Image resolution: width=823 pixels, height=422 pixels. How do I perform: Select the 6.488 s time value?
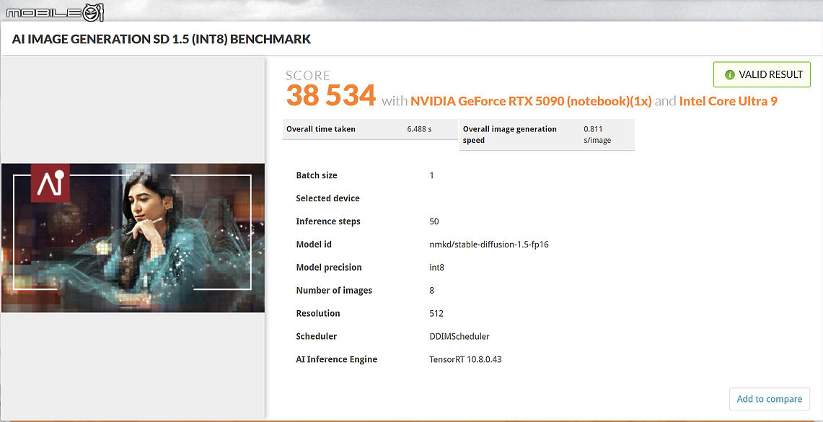point(419,129)
